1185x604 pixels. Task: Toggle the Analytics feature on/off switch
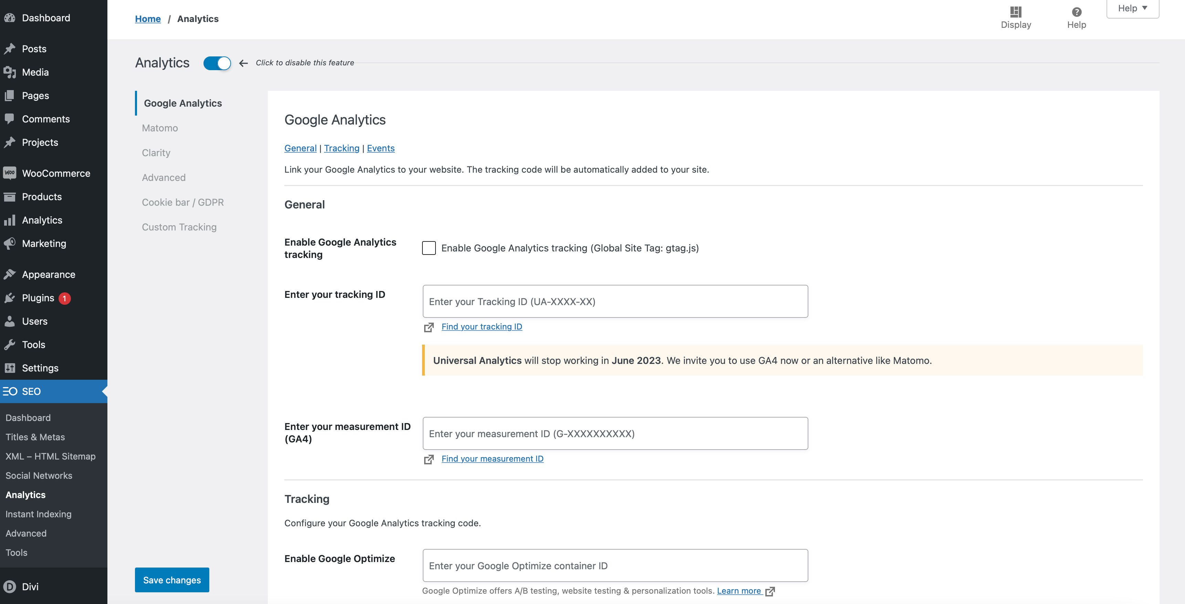point(218,62)
